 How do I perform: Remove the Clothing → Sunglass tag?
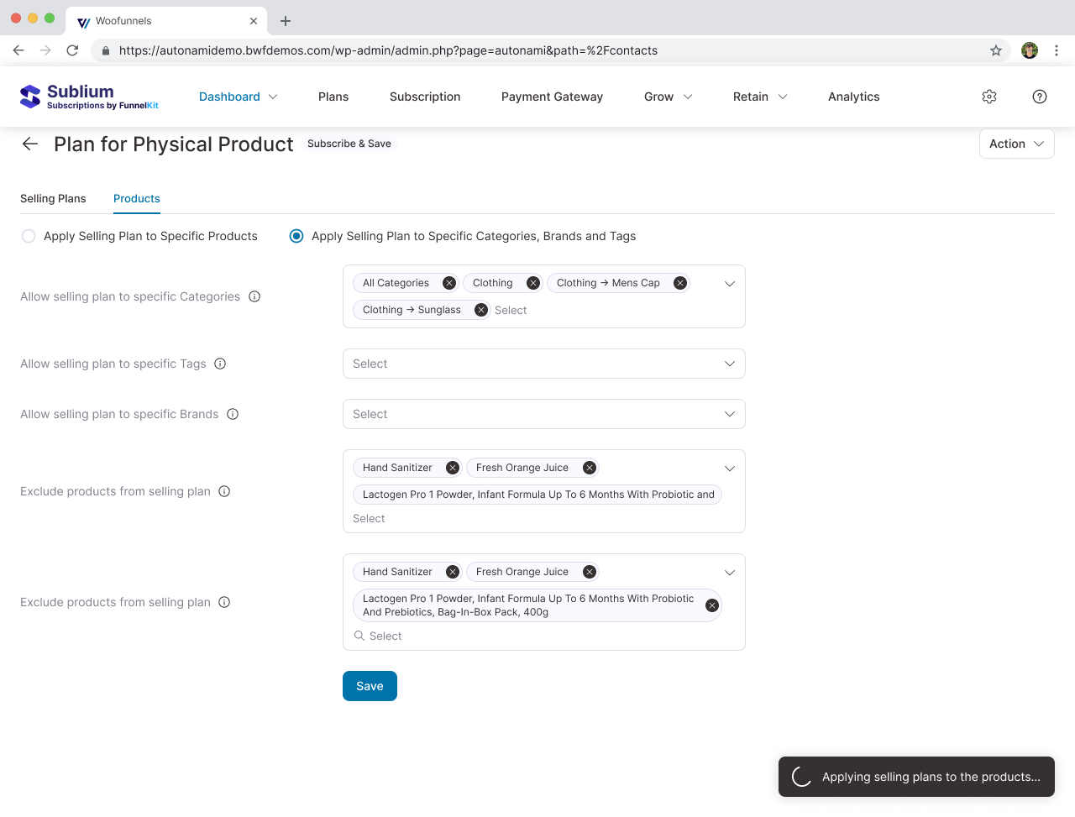point(481,310)
